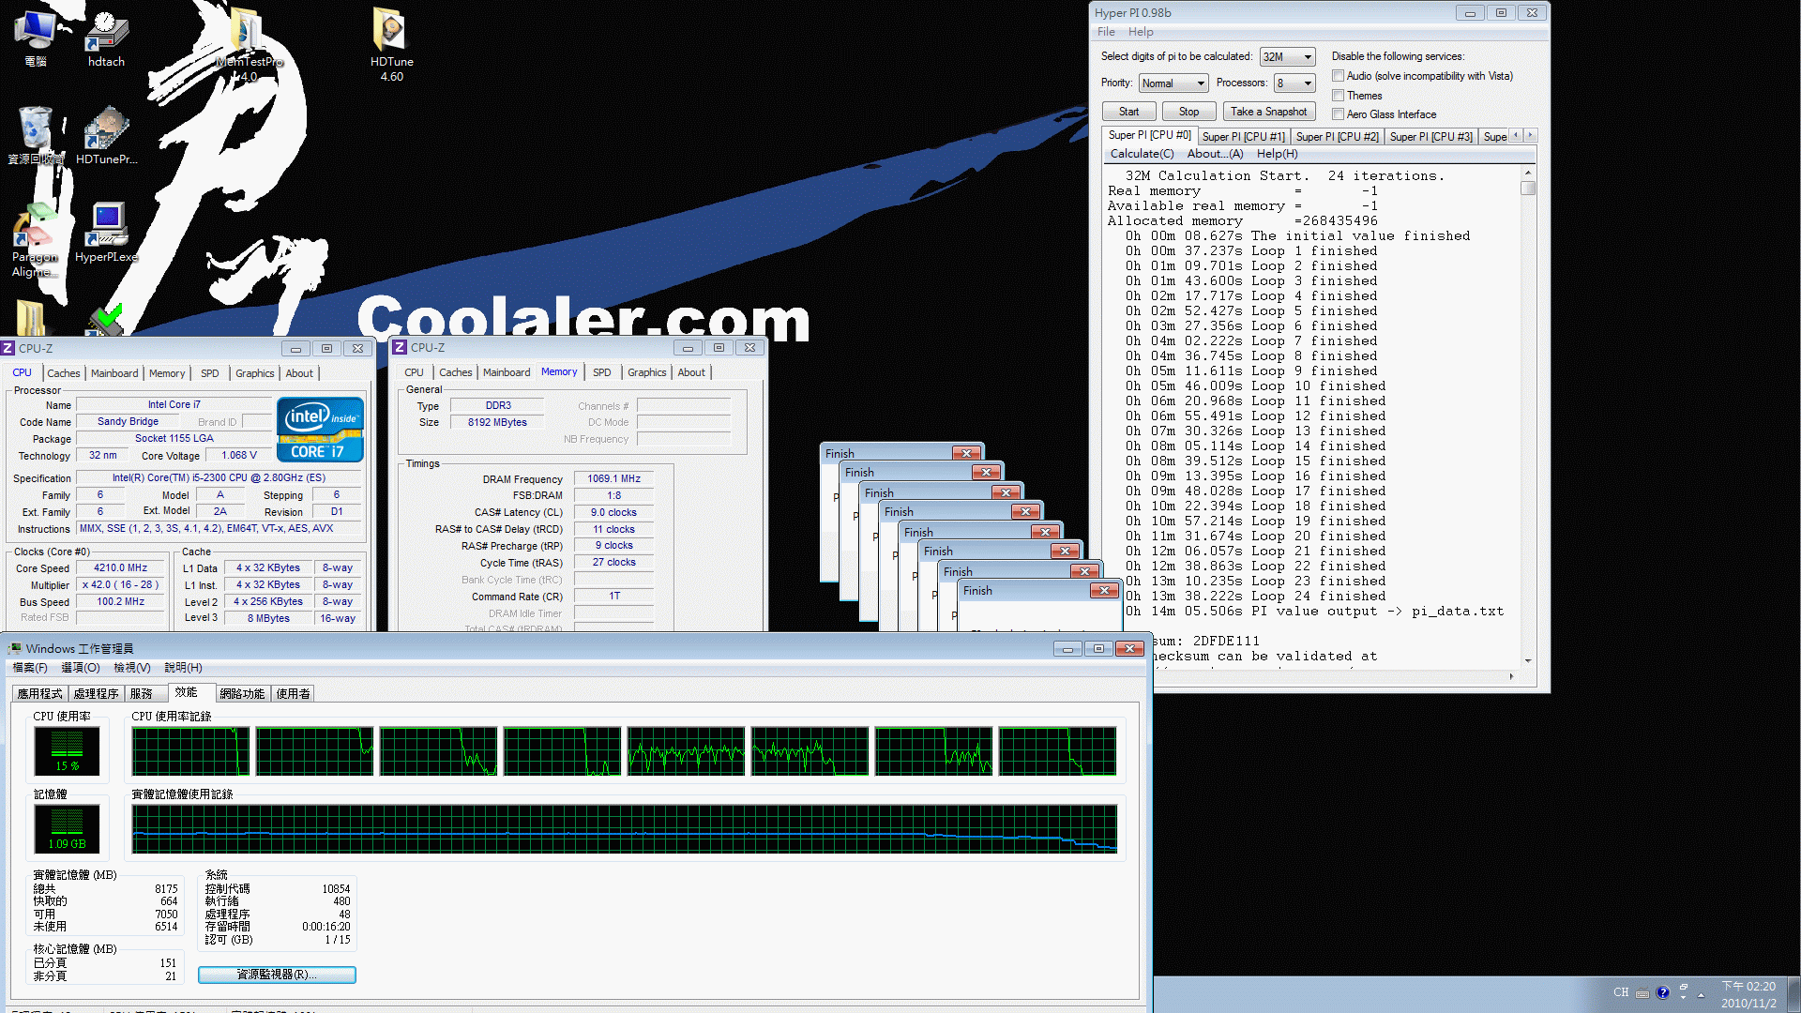This screenshot has width=1801, height=1013.
Task: Select the About tab in left CPU-Z window
Action: click(299, 373)
